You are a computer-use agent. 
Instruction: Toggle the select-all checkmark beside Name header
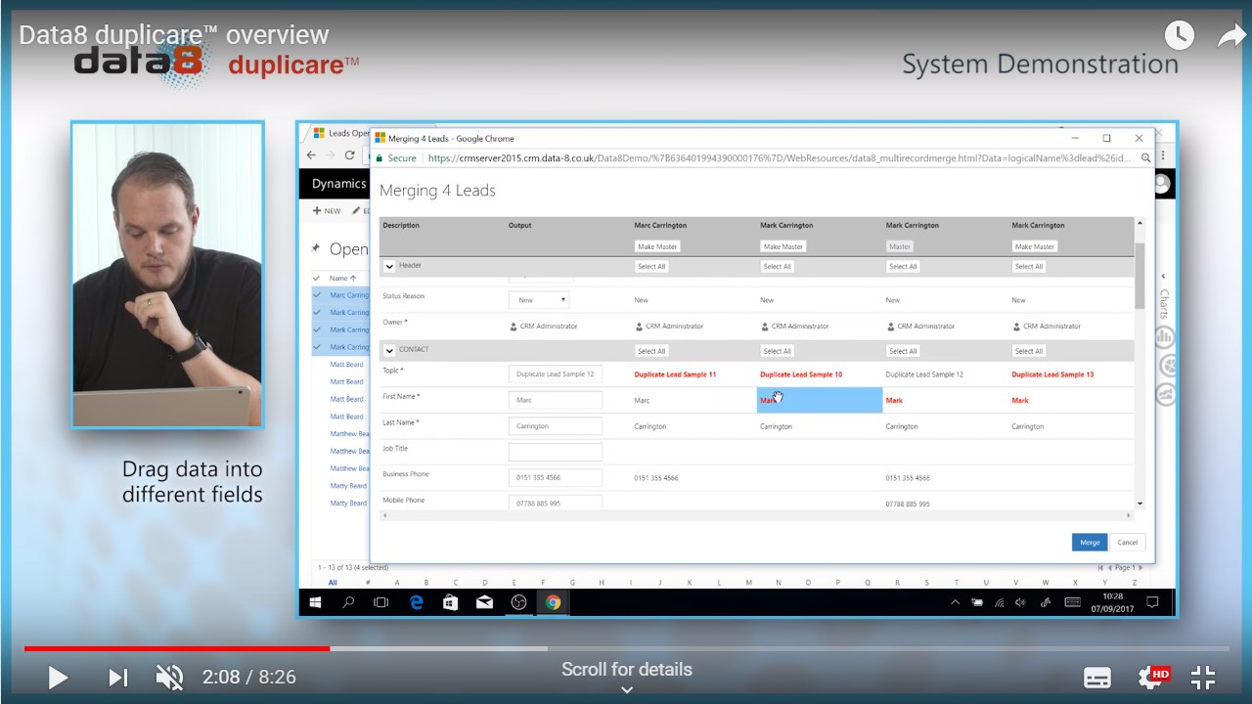pos(316,278)
